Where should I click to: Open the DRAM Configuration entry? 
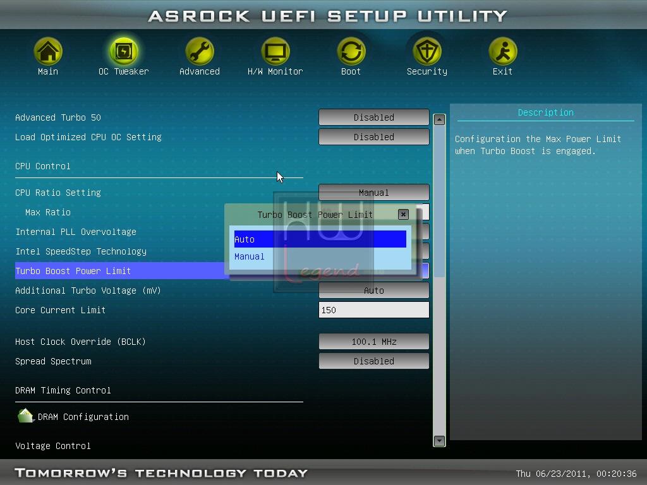click(83, 417)
